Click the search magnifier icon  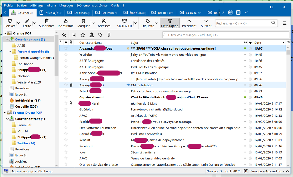tap(273, 23)
